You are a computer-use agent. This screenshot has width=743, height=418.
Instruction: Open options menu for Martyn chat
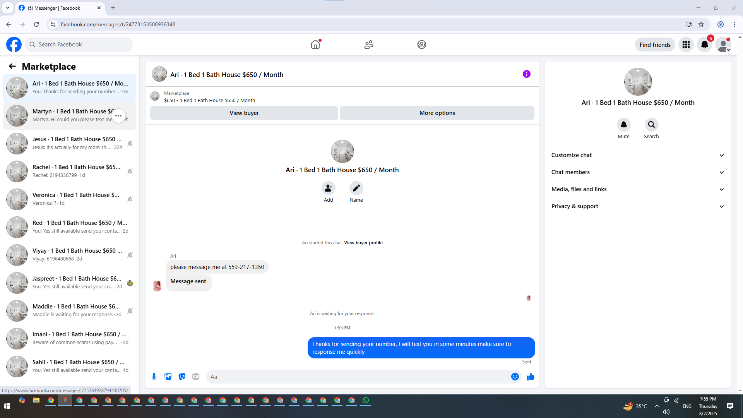(118, 116)
